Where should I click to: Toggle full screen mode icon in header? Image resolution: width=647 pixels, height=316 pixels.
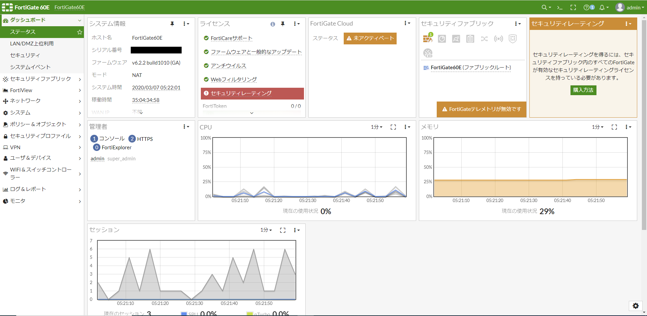[573, 7]
